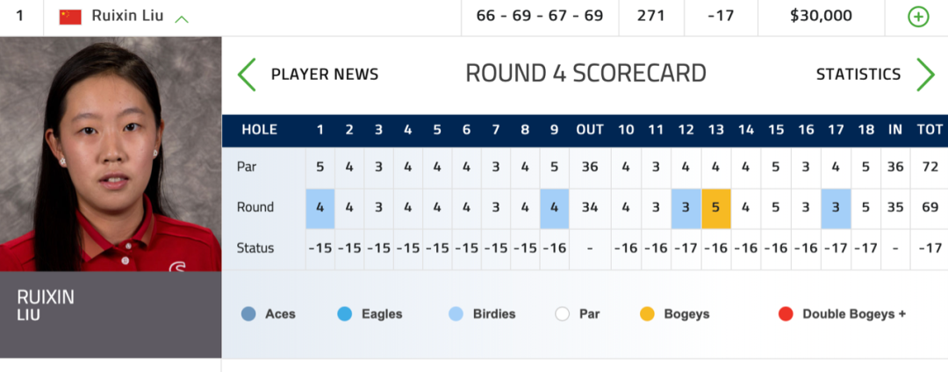Click the Bogeys legend dot
This screenshot has height=372, width=948.
click(x=647, y=314)
